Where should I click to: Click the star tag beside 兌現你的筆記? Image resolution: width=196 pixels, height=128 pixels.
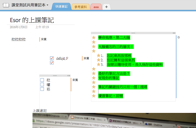click(x=94, y=78)
